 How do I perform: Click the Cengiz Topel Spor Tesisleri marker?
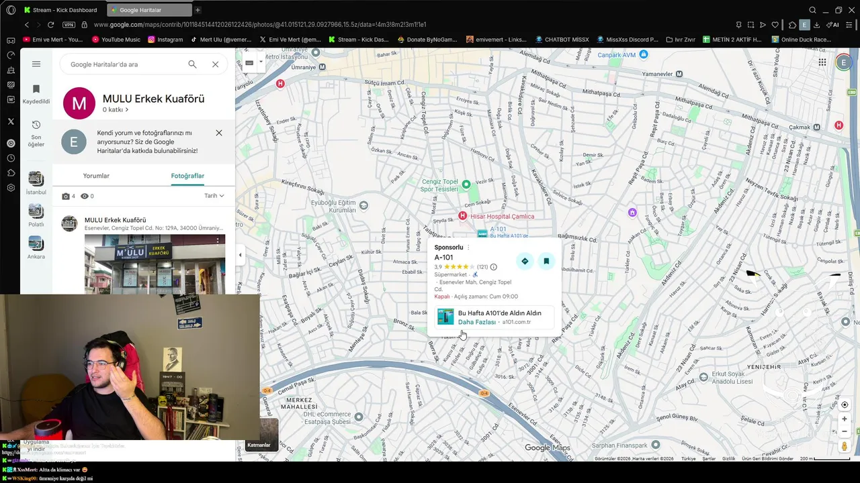pyautogui.click(x=466, y=184)
